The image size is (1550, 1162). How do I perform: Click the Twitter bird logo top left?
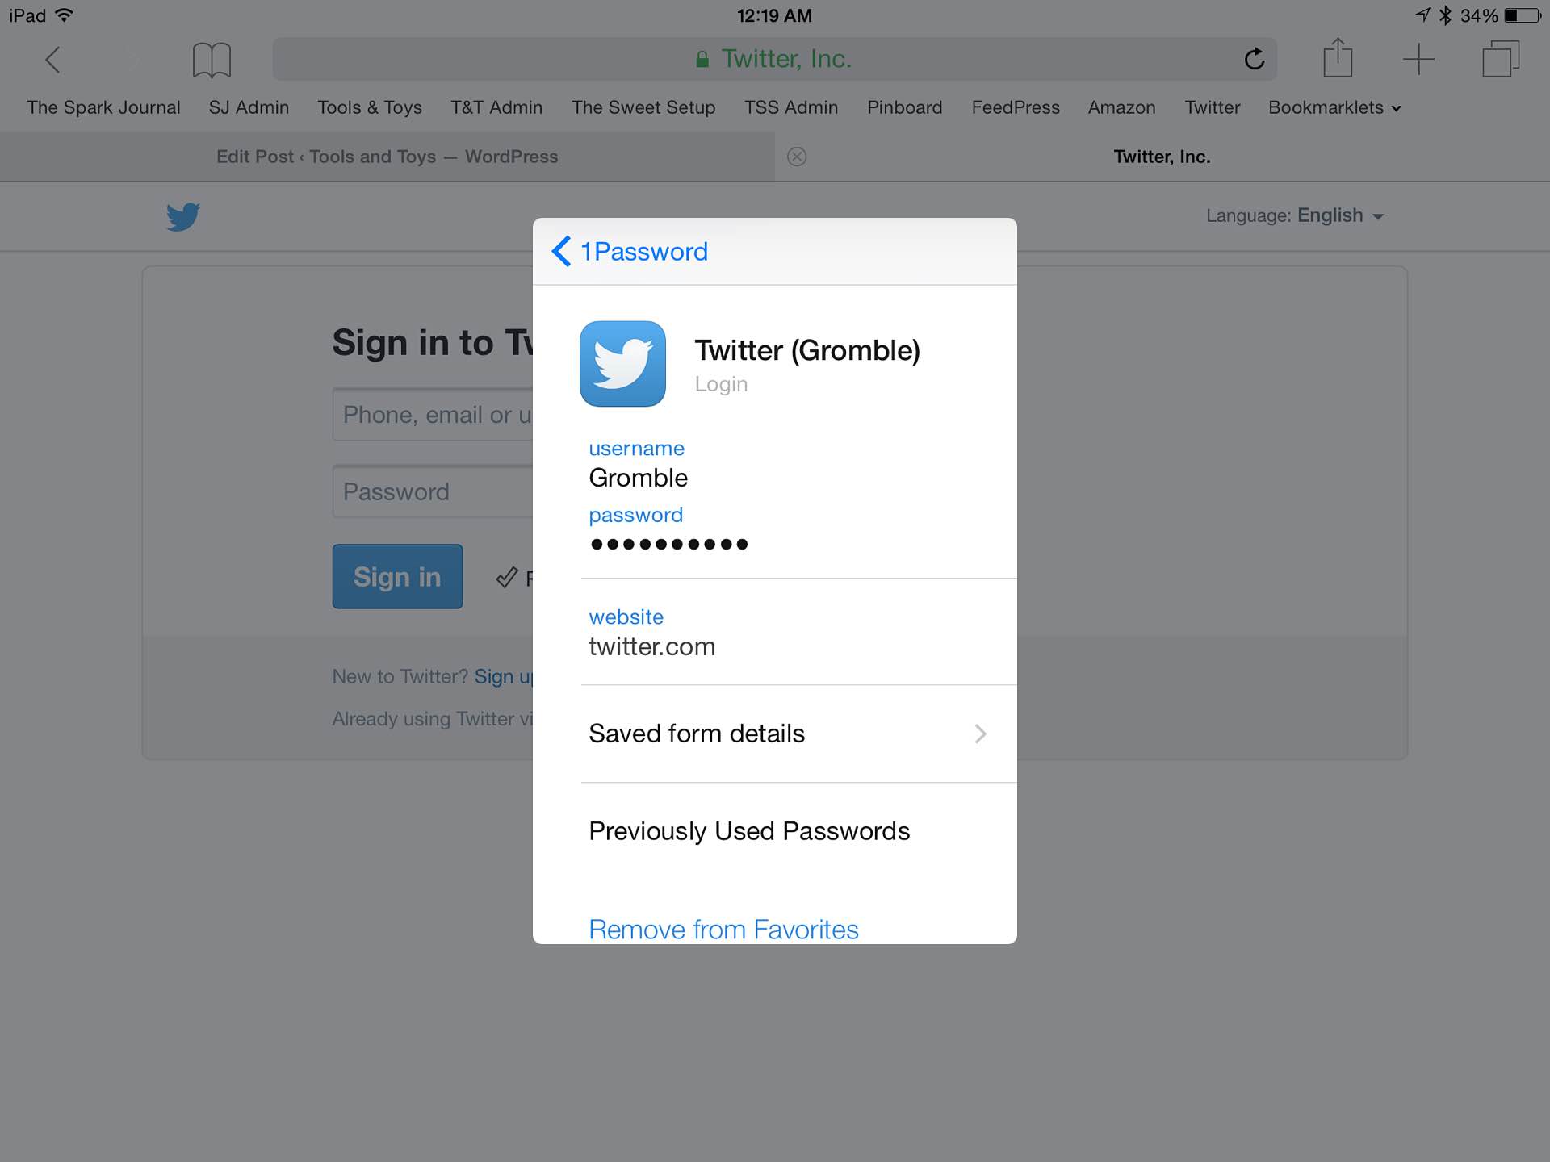pos(183,216)
